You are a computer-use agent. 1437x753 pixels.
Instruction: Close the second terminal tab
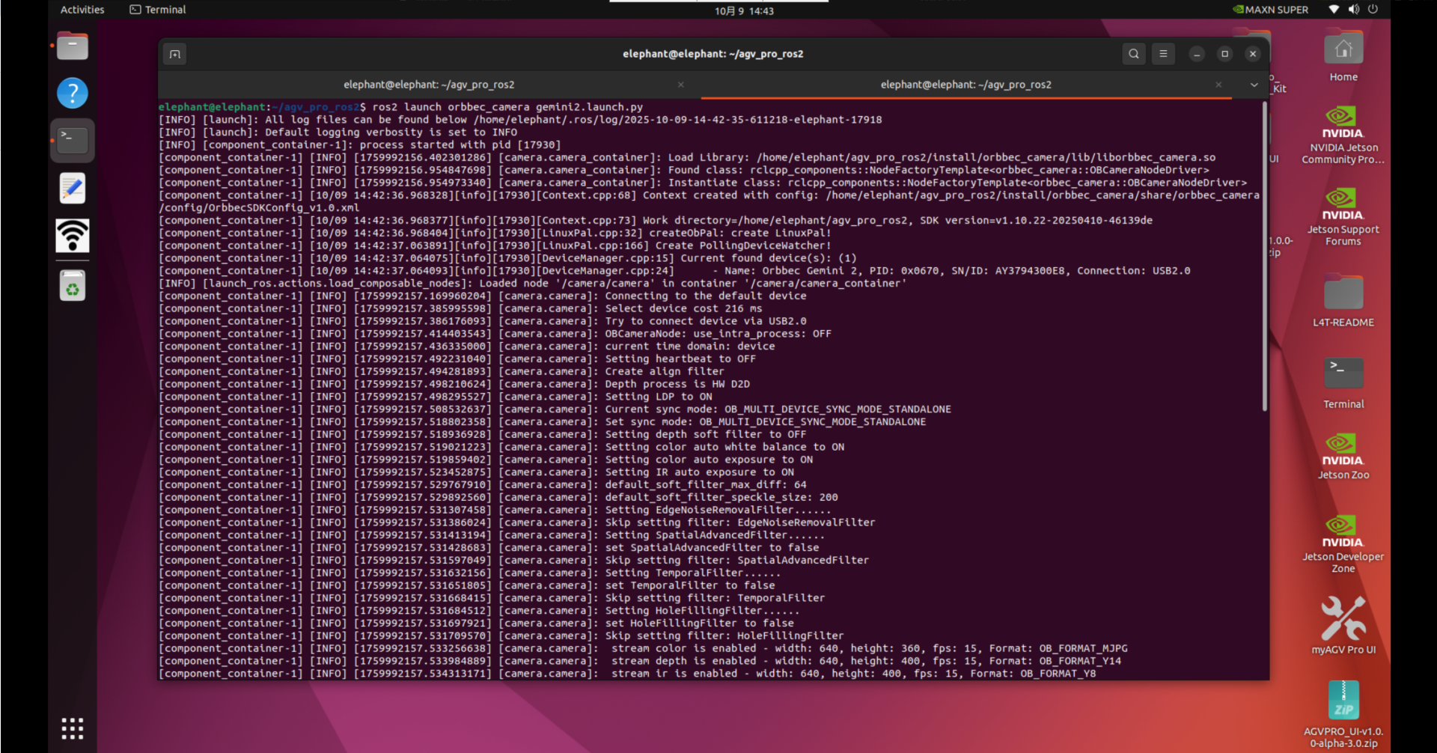[1218, 85]
